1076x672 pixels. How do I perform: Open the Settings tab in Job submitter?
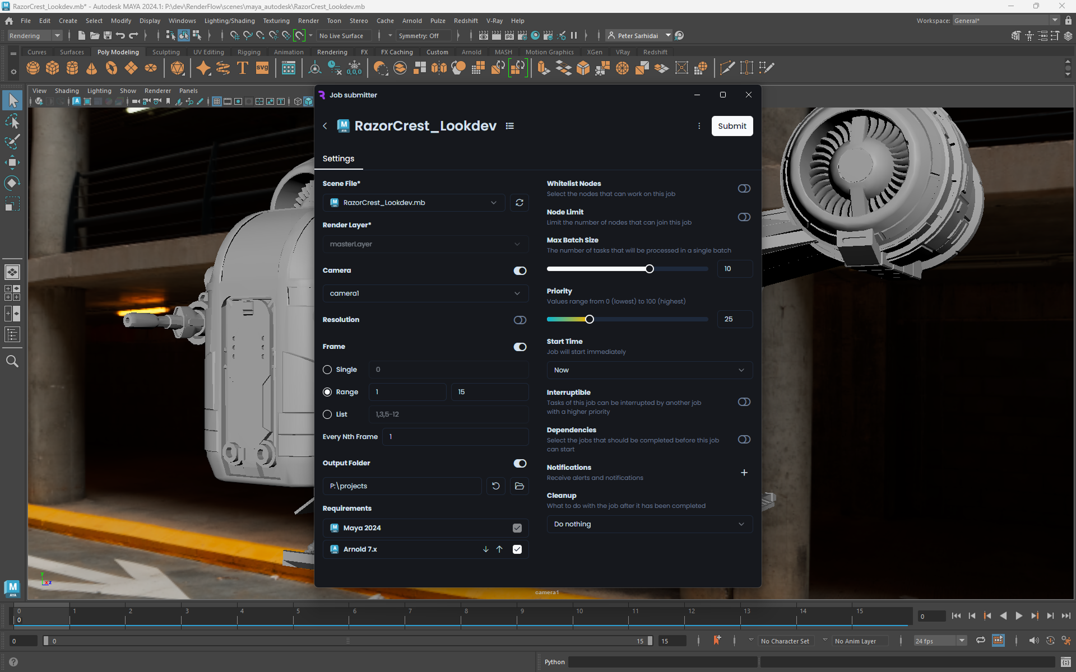[x=338, y=159]
